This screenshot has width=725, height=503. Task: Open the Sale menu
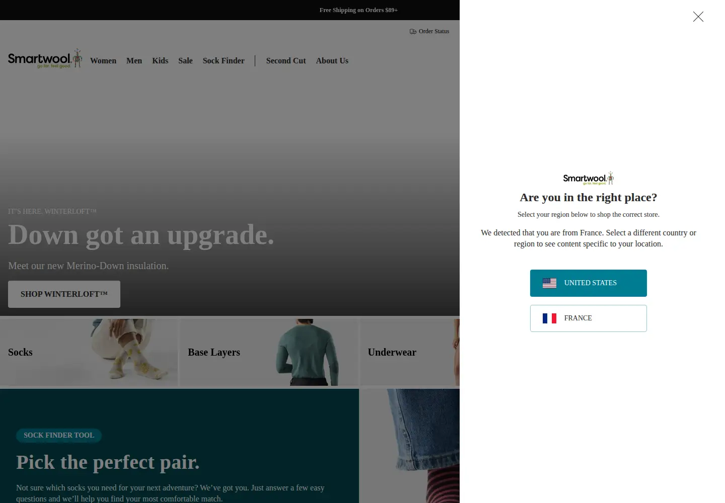[x=185, y=61]
